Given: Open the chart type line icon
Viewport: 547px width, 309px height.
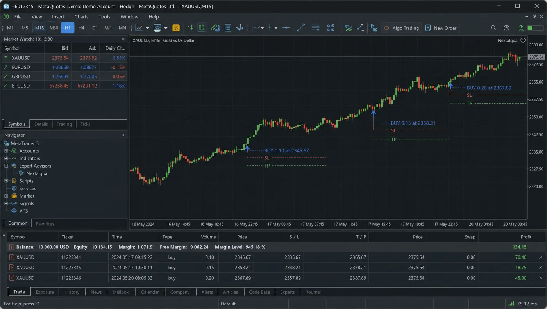Looking at the screenshot, I should pos(139,28).
